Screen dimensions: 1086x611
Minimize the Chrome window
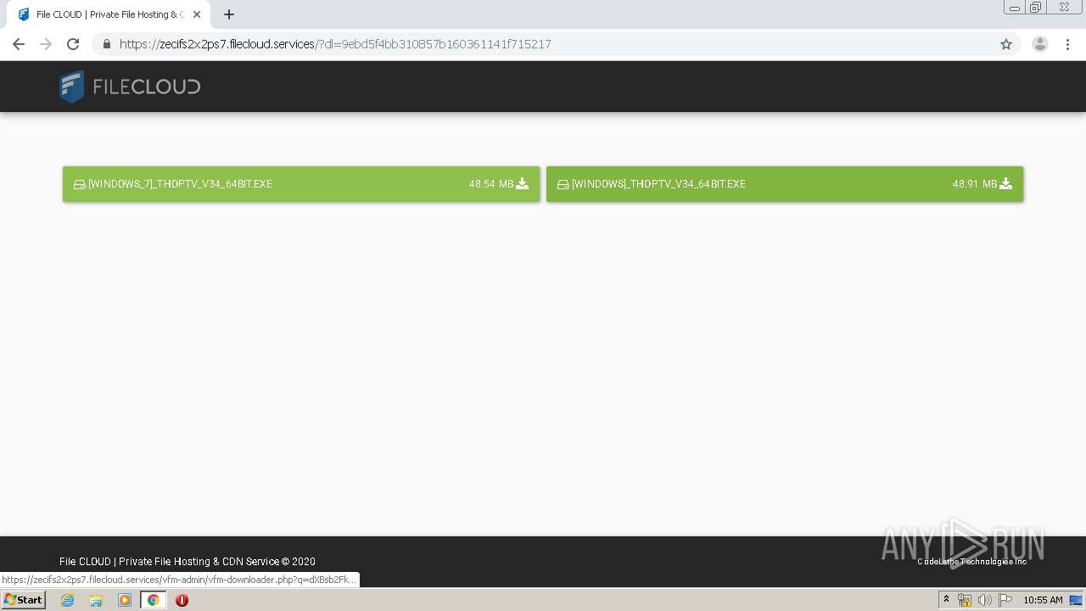[1015, 8]
